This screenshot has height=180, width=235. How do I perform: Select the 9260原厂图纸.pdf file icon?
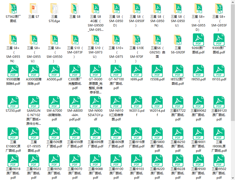click(198, 40)
